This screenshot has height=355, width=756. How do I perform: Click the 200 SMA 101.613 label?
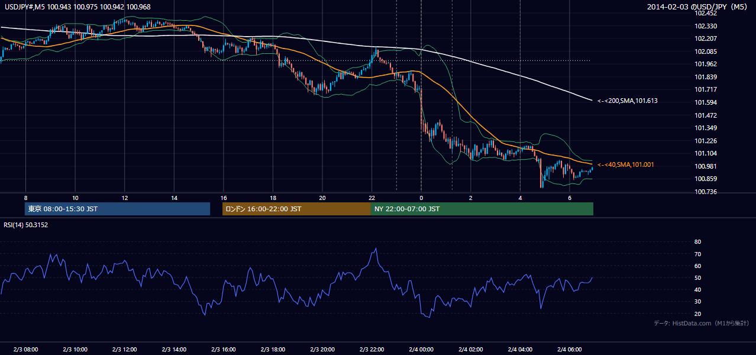[627, 101]
